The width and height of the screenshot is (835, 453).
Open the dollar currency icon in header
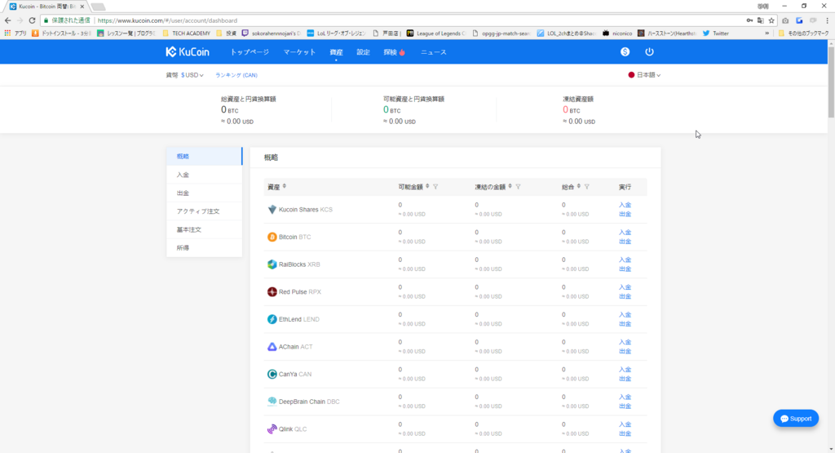pyautogui.click(x=625, y=51)
